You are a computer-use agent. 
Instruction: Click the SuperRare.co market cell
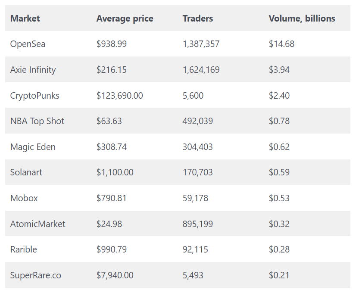click(x=36, y=275)
